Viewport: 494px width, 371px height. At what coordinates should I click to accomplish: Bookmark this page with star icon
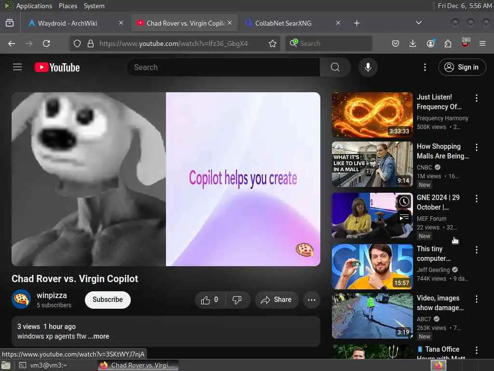(x=273, y=43)
